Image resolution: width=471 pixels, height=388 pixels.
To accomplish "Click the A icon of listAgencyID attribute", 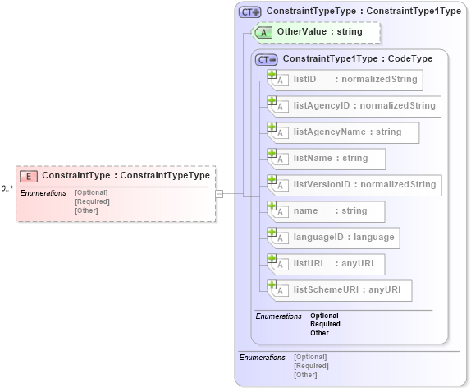I will point(281,107).
